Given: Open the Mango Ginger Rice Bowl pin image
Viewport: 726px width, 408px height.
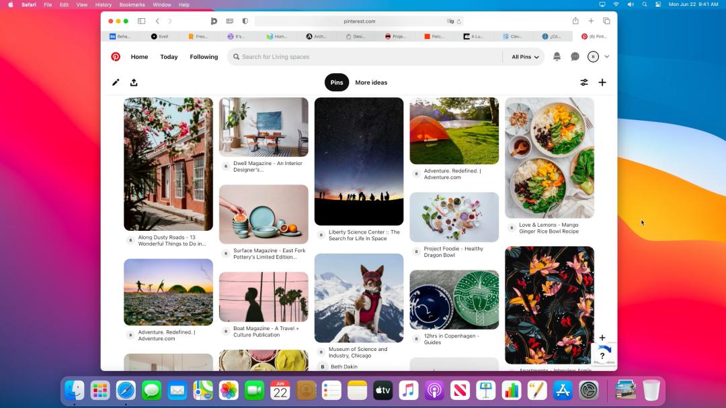Looking at the screenshot, I should (550, 158).
